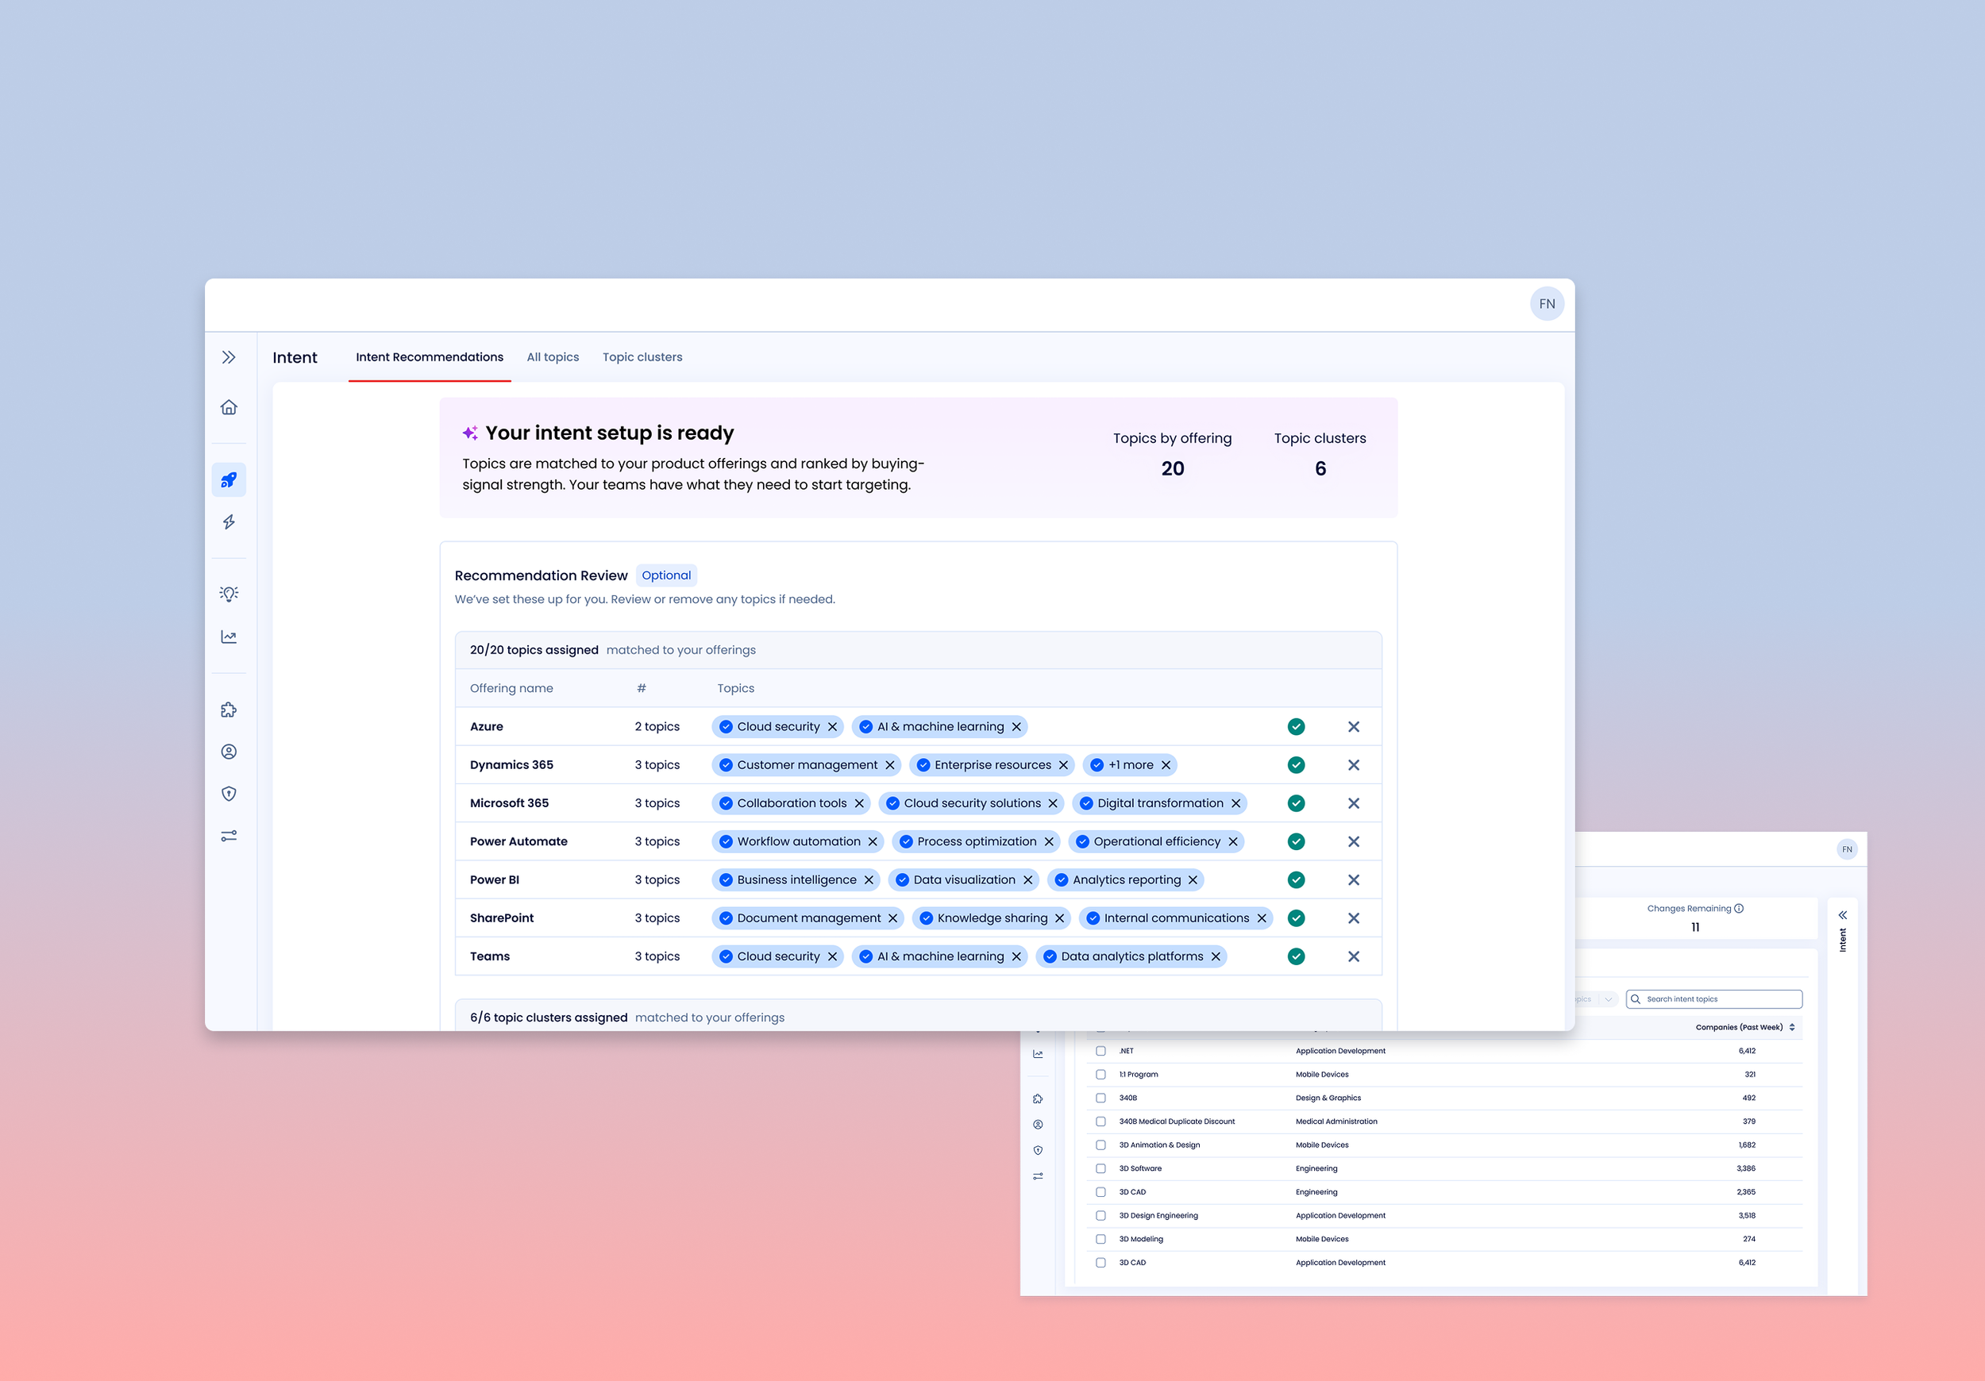Open the puzzle-piece integrations icon in front sidebar
Viewport: 1985px width, 1381px height.
pos(228,710)
